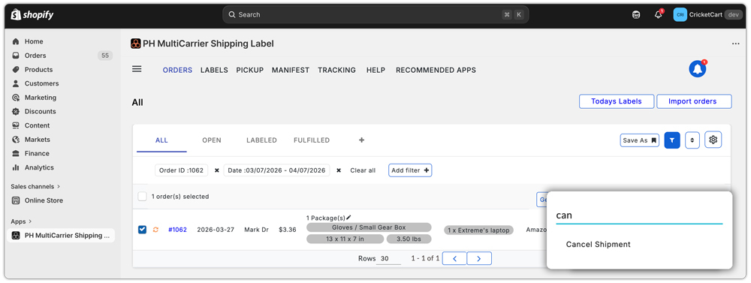The image size is (751, 283).
Task: Click the Import orders button
Action: coord(693,101)
